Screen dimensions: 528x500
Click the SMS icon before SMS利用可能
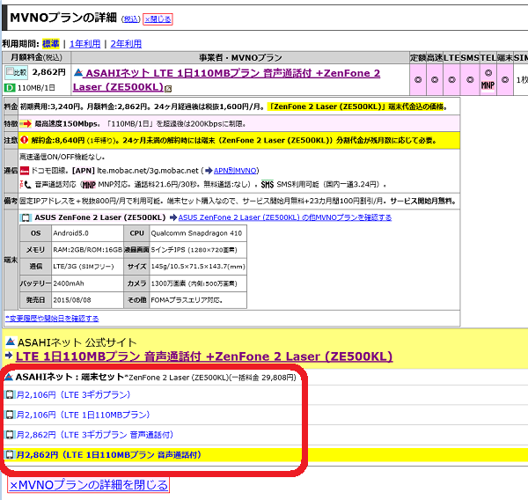268,185
